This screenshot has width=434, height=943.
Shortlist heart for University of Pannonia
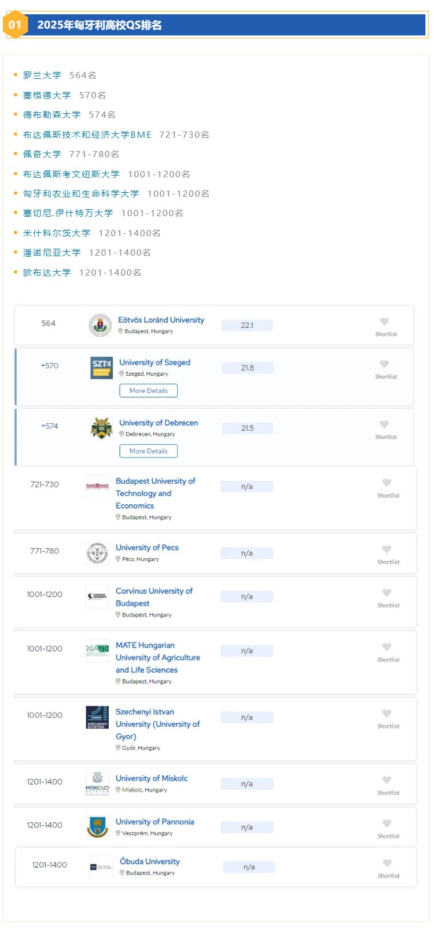tap(387, 823)
